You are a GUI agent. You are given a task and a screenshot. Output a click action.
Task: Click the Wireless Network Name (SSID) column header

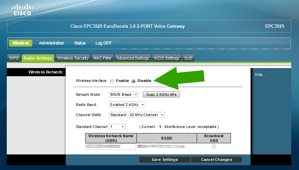tap(111, 138)
